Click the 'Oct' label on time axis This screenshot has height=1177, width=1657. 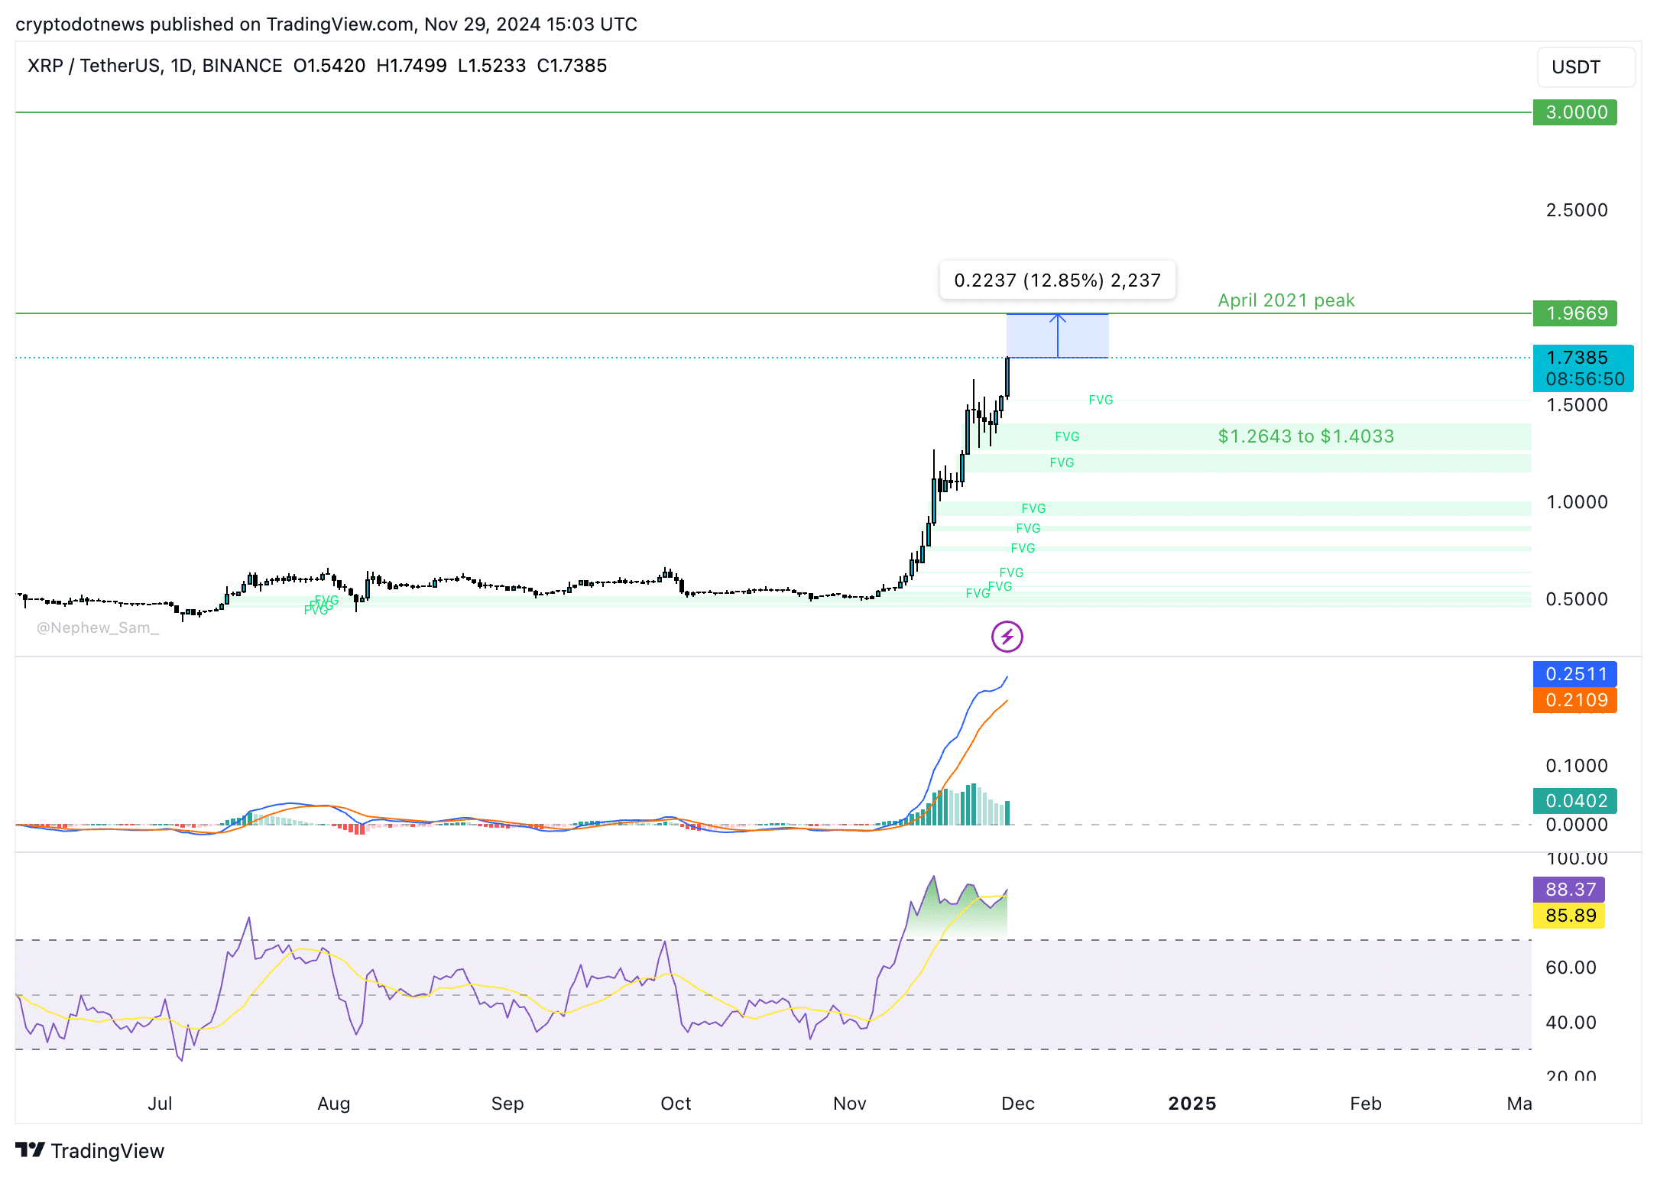[676, 1104]
